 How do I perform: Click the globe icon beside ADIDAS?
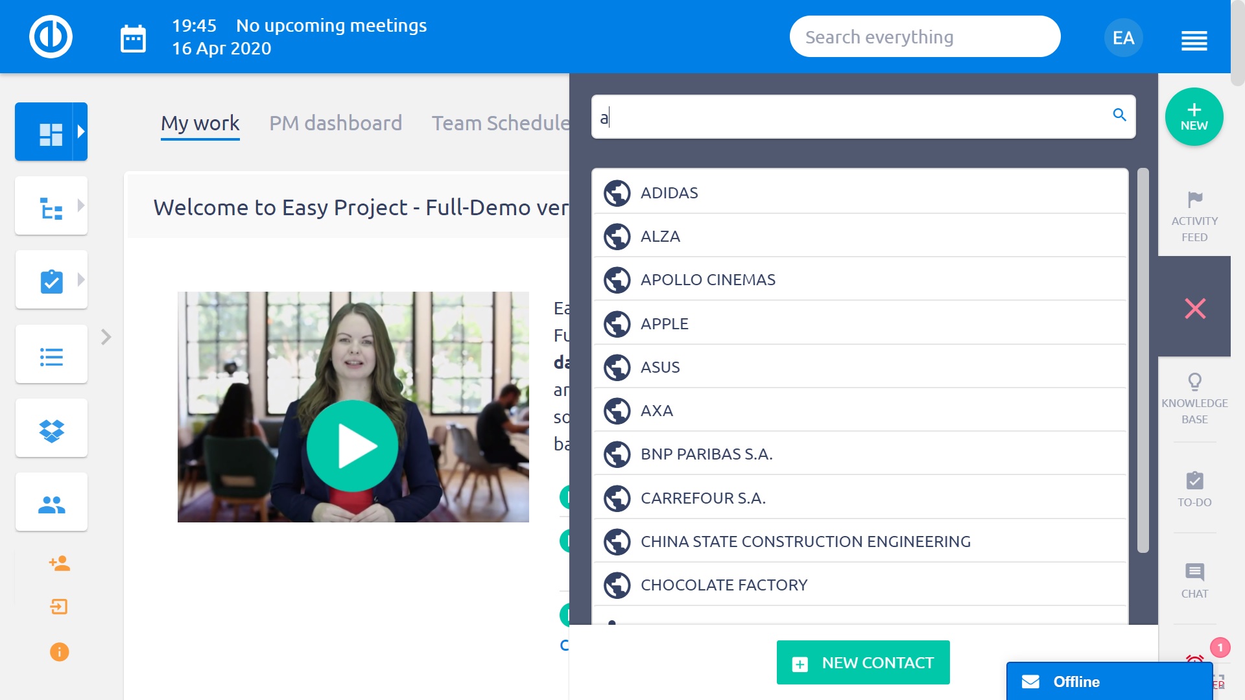(x=617, y=192)
